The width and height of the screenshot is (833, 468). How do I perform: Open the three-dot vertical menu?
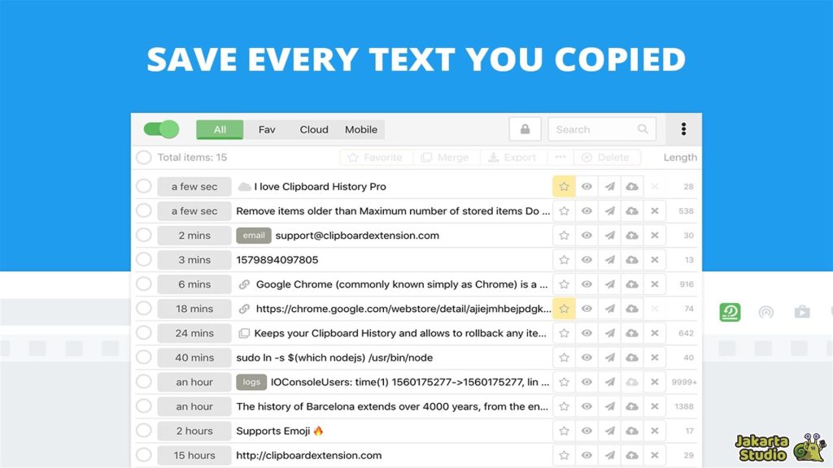[683, 129]
